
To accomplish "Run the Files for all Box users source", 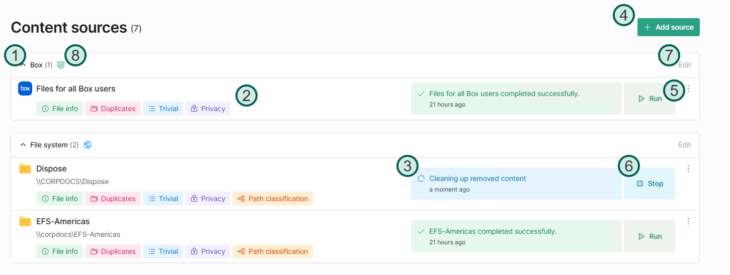I will [650, 99].
